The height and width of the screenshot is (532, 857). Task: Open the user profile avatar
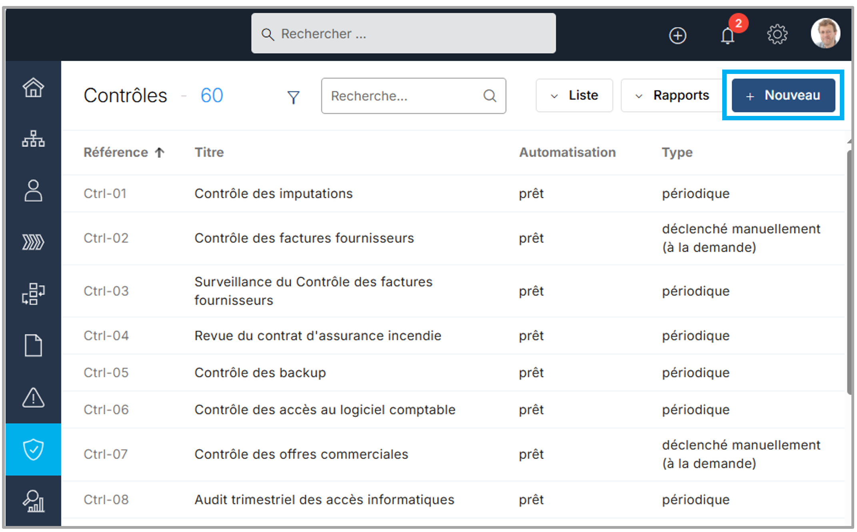(x=825, y=33)
